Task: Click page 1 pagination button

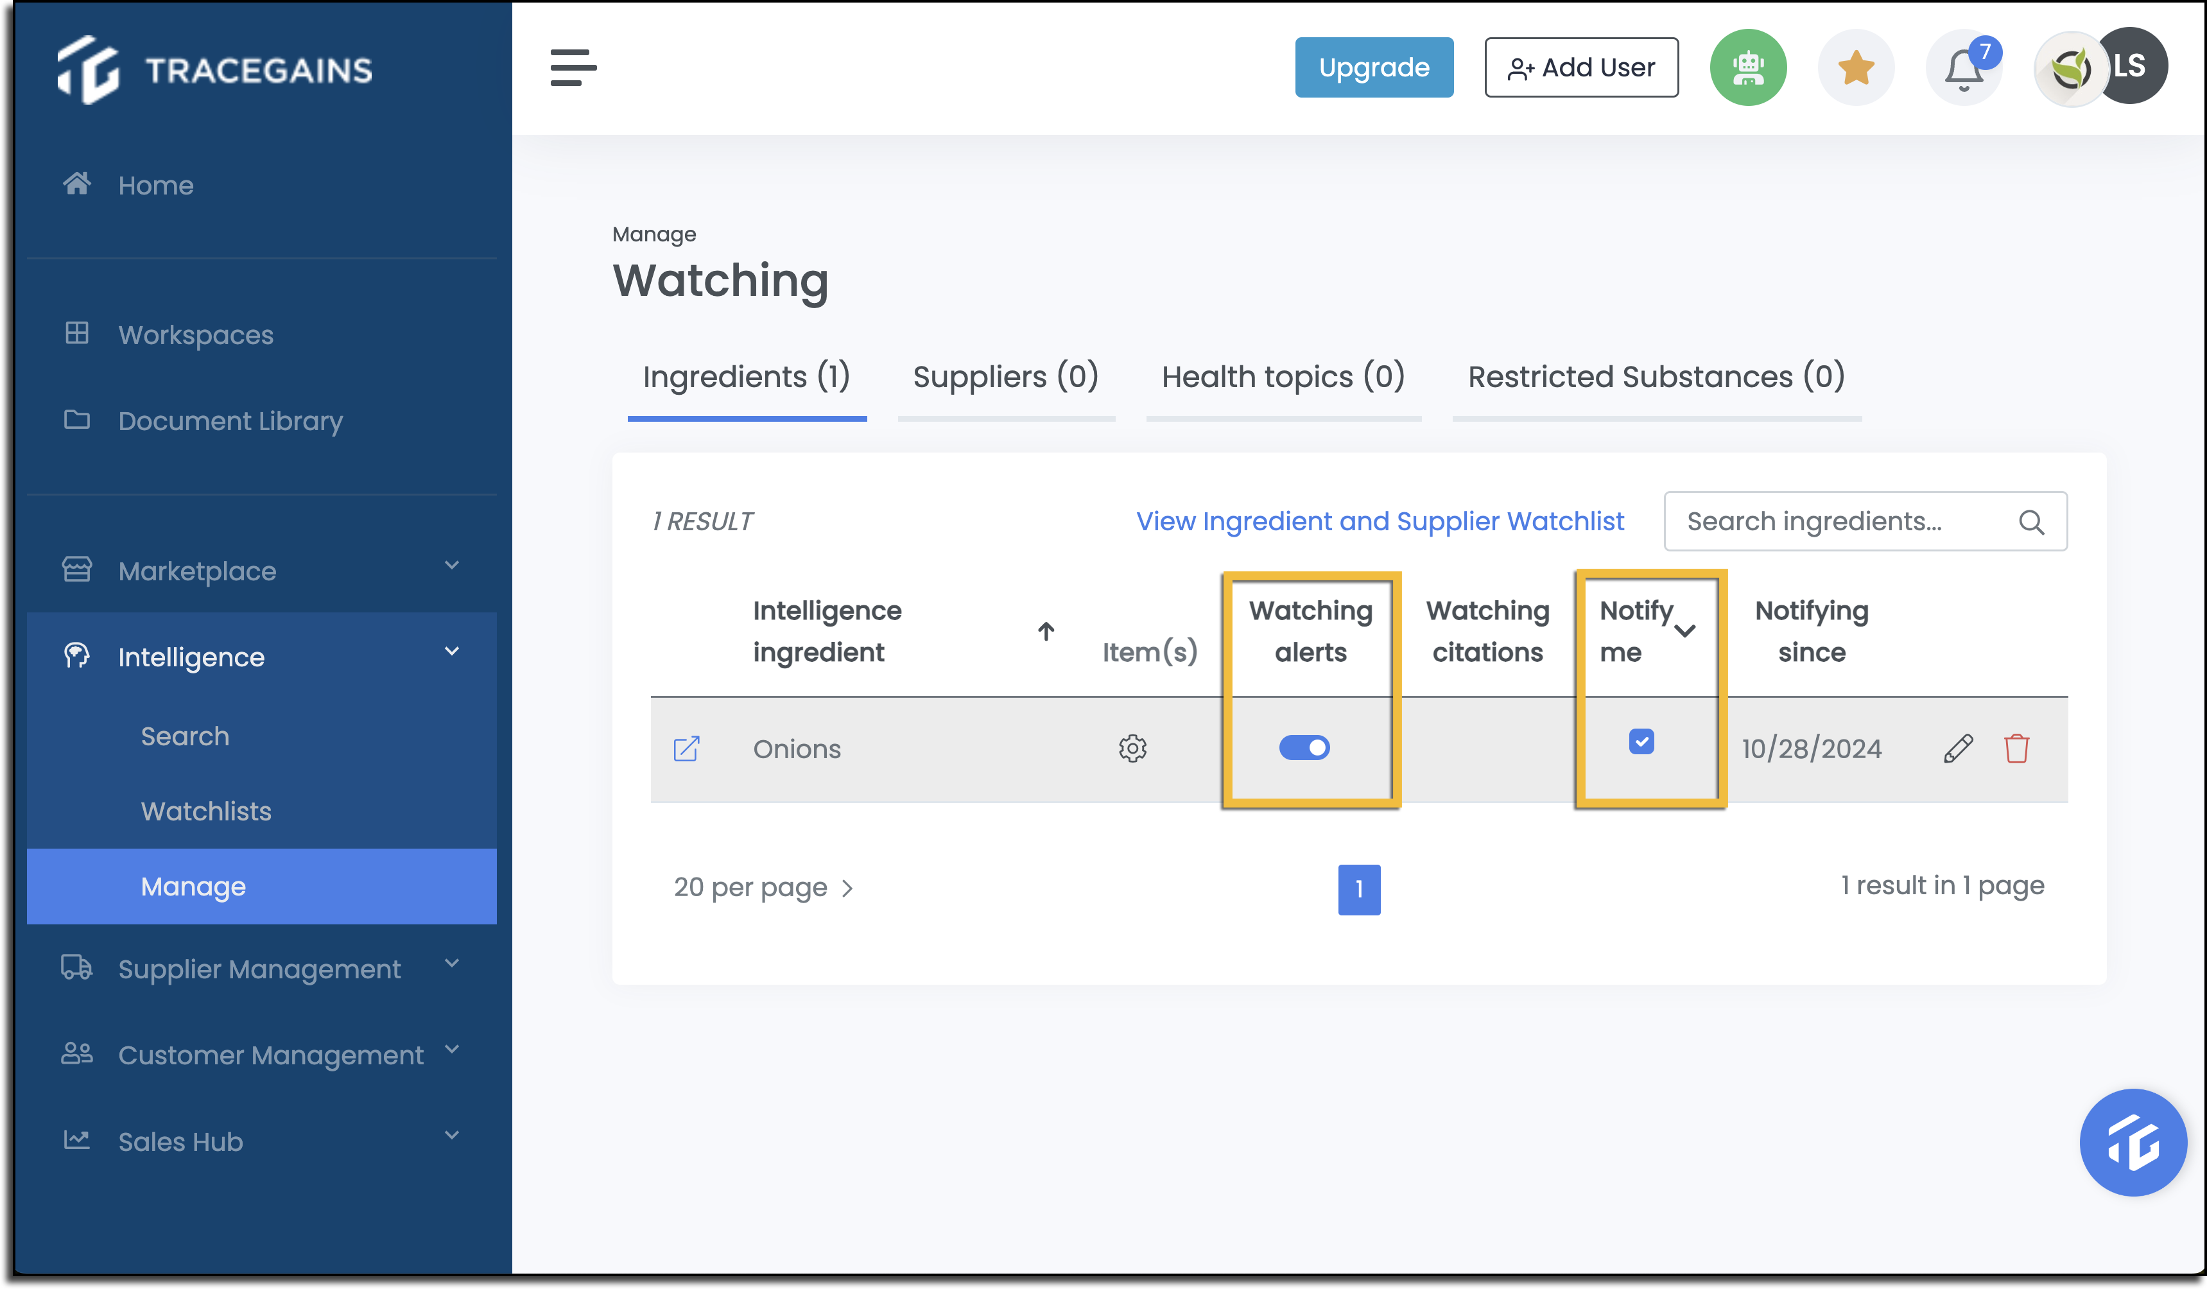Action: tap(1359, 890)
